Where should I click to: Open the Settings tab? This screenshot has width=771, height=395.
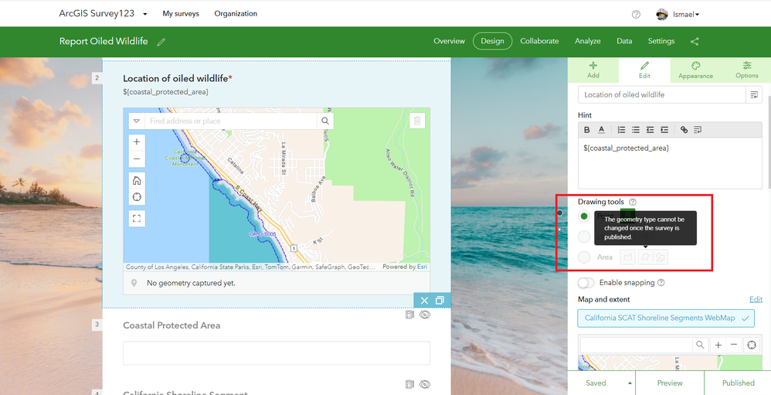pos(661,41)
